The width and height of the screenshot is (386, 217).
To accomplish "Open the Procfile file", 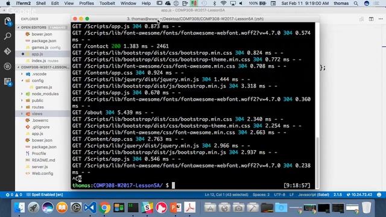I will pyautogui.click(x=39, y=153).
